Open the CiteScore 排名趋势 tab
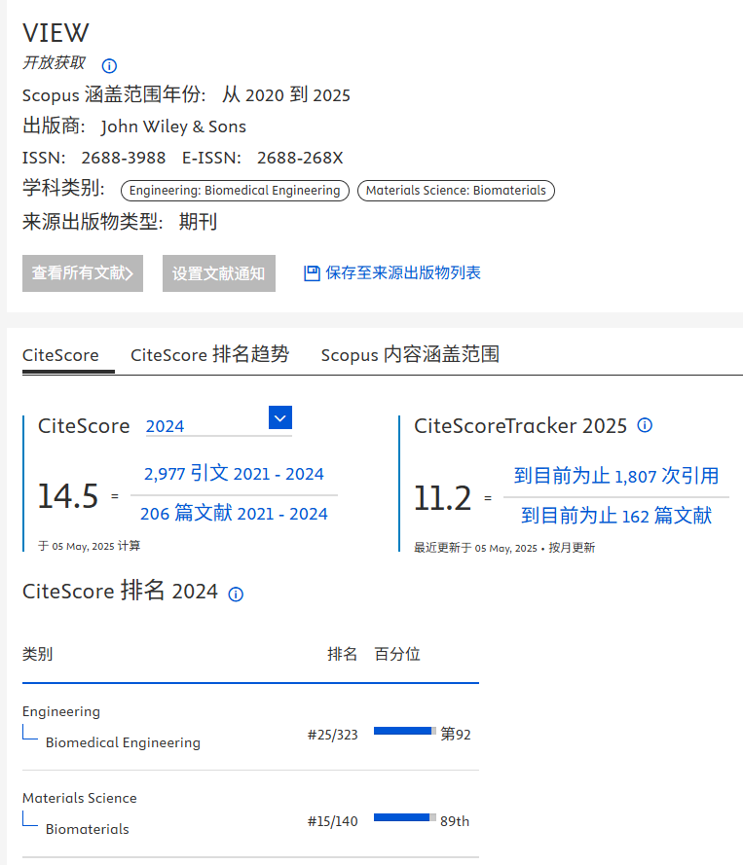Screen dimensions: 743x865 point(209,355)
